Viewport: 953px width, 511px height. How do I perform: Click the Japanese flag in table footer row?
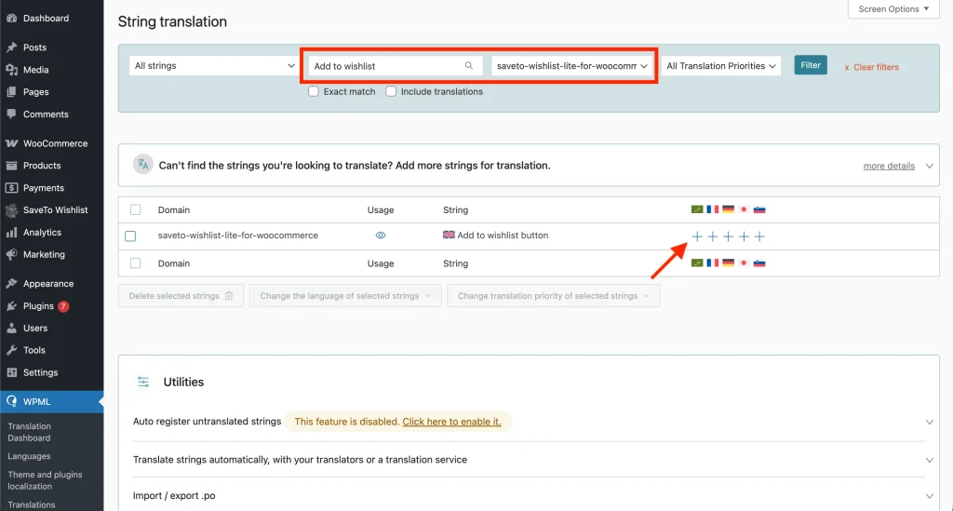[x=744, y=263]
